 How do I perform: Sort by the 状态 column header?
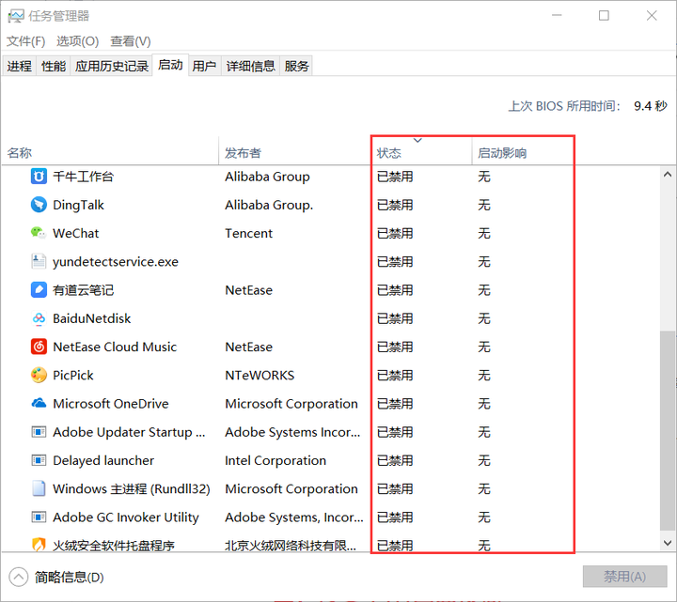[421, 153]
